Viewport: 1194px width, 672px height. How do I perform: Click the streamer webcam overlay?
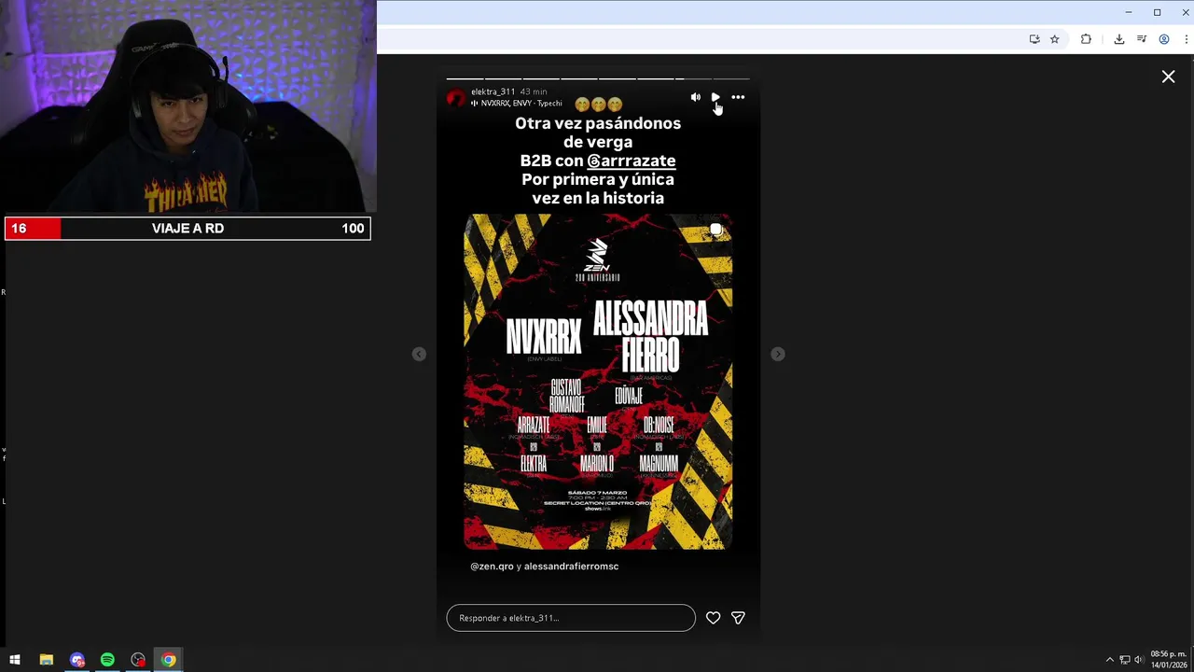click(x=187, y=106)
